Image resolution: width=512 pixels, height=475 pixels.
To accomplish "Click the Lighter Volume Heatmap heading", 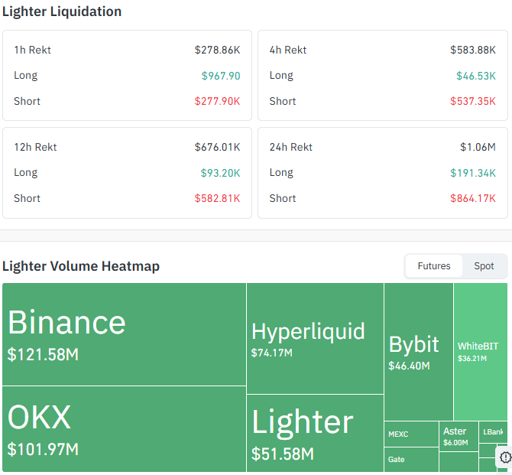I will [81, 266].
